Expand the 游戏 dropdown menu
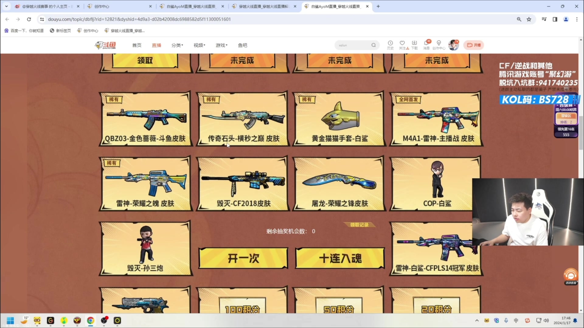The height and width of the screenshot is (328, 584). 221,45
